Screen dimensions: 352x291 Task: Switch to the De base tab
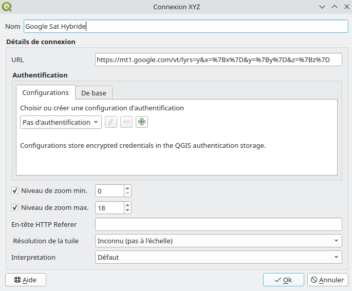[x=94, y=93]
